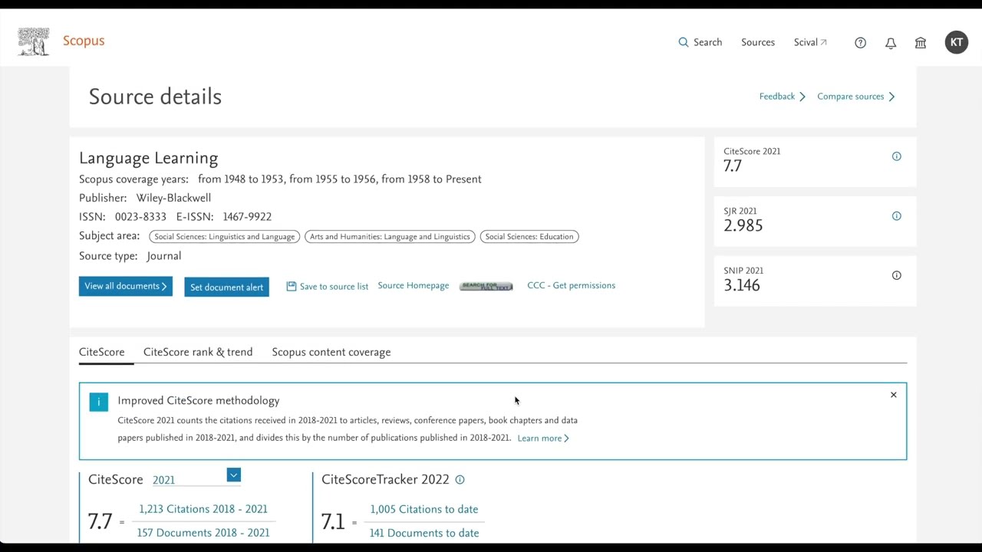The image size is (982, 552).
Task: Click the Search for Full Text image button
Action: coord(486,286)
